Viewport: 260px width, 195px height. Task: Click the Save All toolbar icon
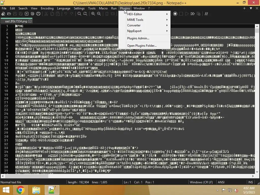coord(21,14)
